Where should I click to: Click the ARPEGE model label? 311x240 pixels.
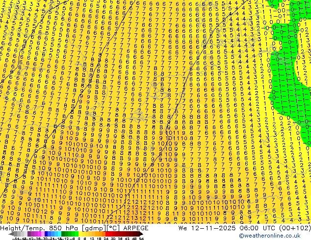(x=136, y=228)
